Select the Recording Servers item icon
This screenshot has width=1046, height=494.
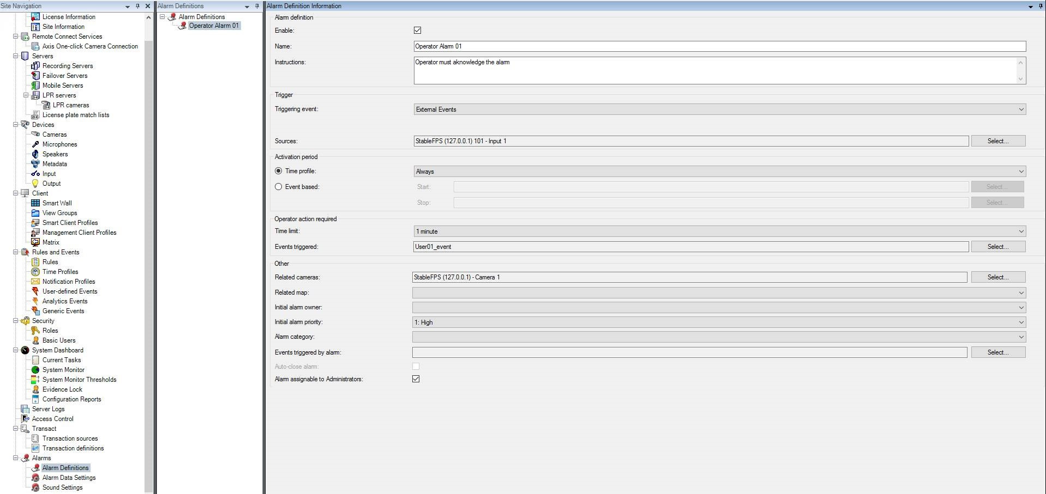(36, 65)
